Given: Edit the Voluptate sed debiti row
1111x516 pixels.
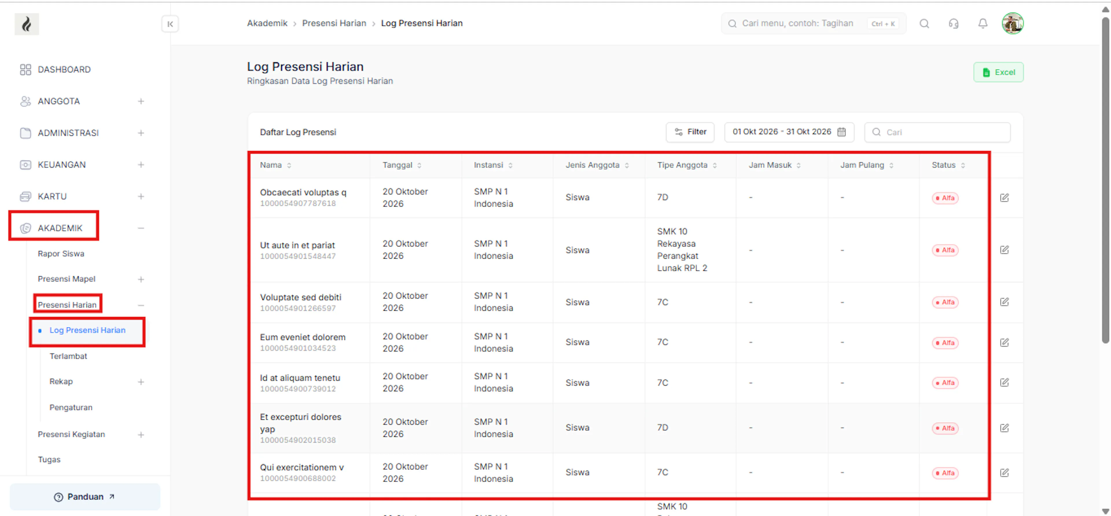Looking at the screenshot, I should (x=1004, y=302).
